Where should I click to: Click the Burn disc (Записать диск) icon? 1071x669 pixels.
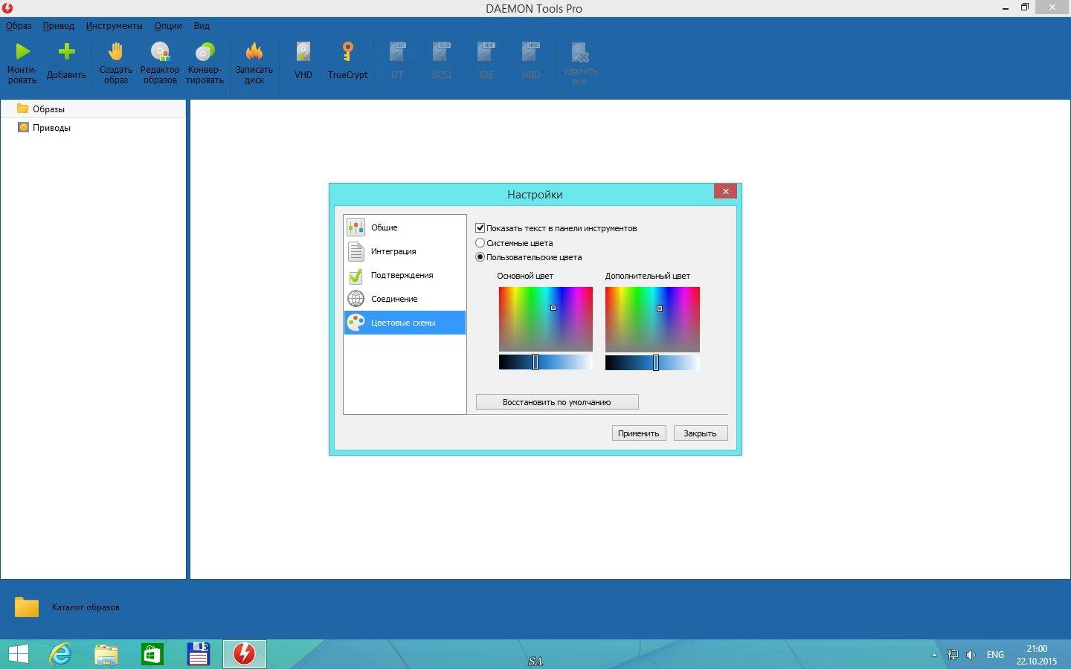coord(254,51)
